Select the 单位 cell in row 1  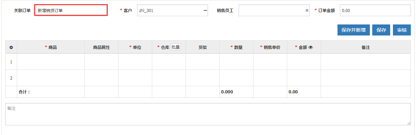[135, 62]
